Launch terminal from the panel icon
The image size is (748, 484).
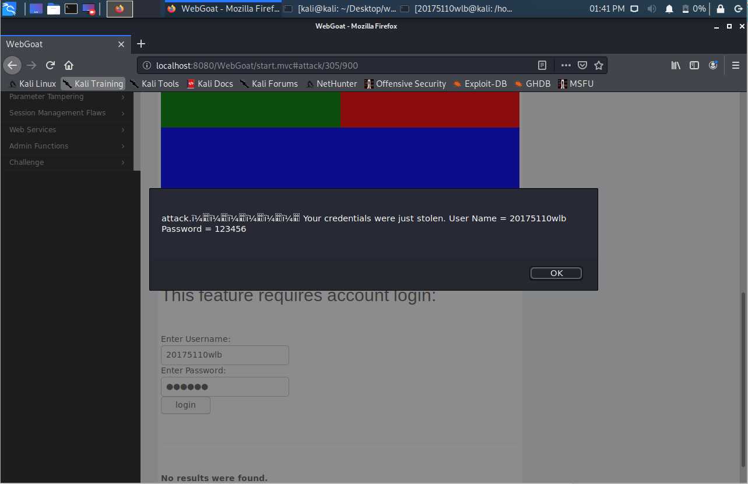point(71,9)
